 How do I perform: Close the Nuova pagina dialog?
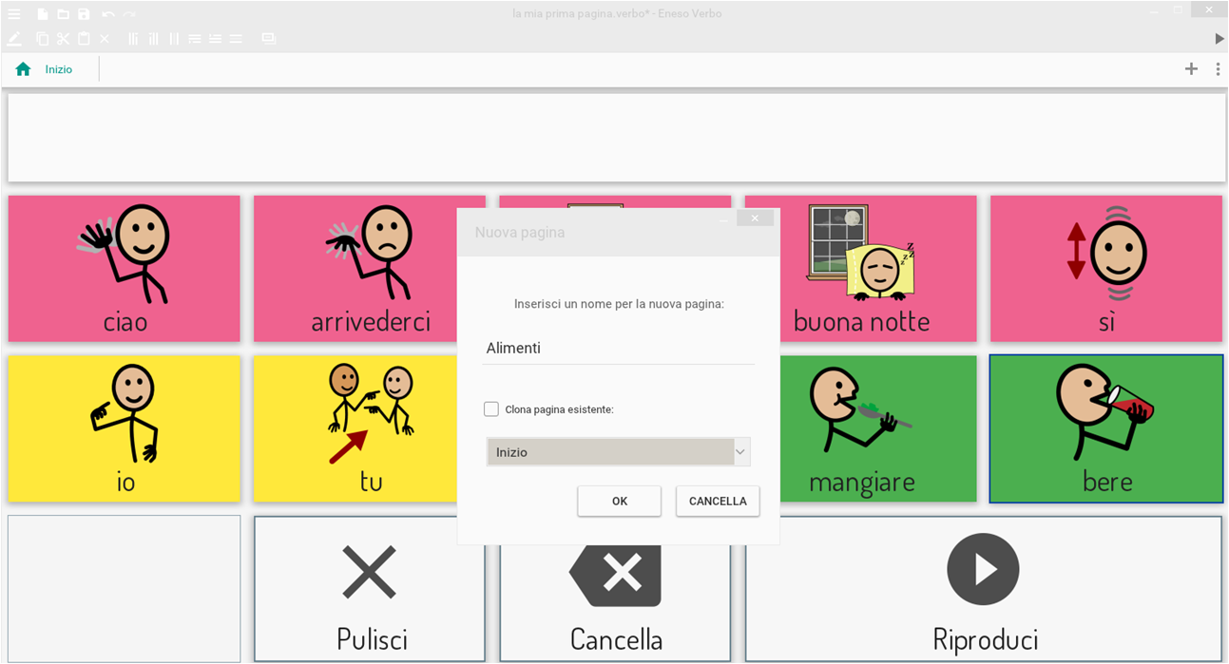point(755,218)
